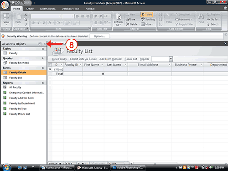
Task: Open the Reports combo box arrow
Action: 171,59
